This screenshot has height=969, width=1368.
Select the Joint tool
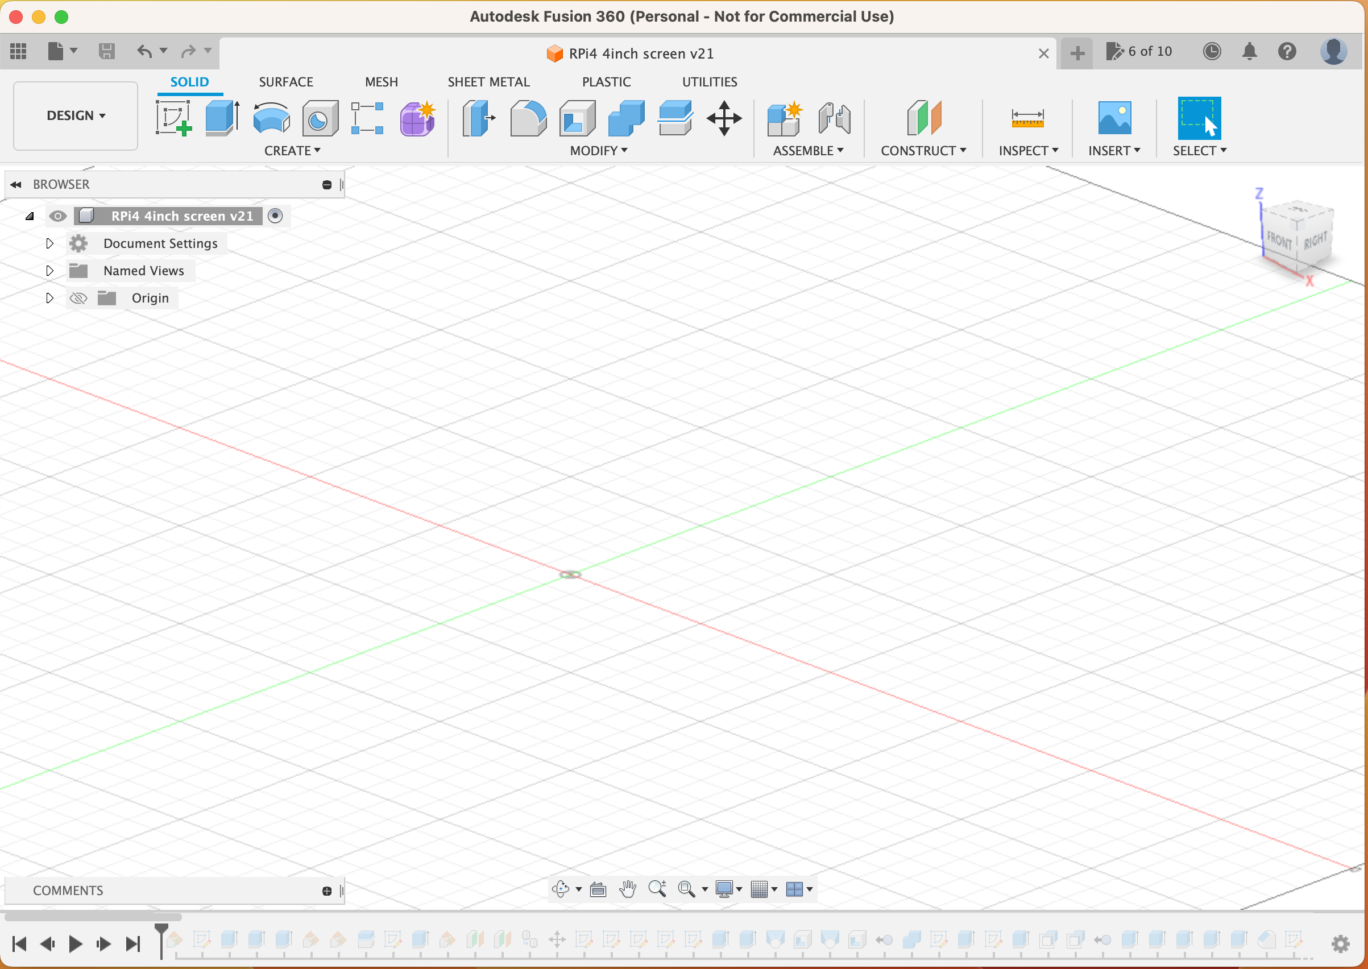[834, 118]
